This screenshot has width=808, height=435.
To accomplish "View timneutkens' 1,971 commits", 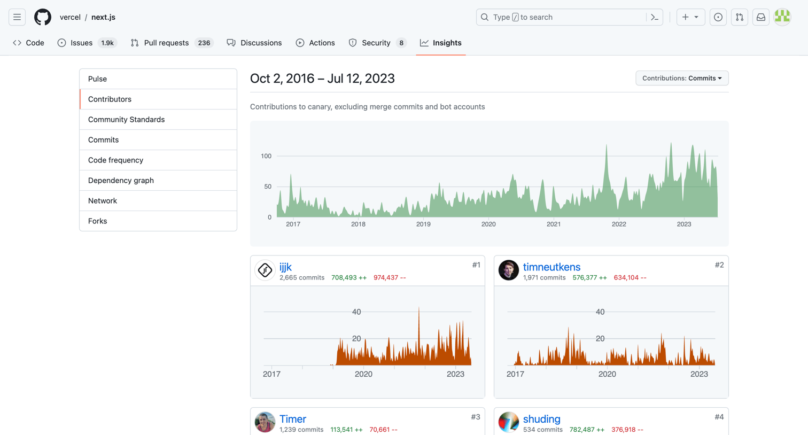I will click(x=544, y=278).
